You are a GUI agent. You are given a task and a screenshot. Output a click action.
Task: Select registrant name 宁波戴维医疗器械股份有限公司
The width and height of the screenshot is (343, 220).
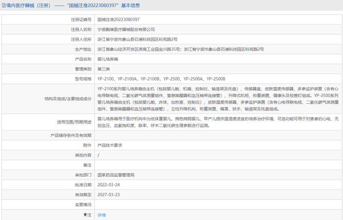[x=126, y=29]
